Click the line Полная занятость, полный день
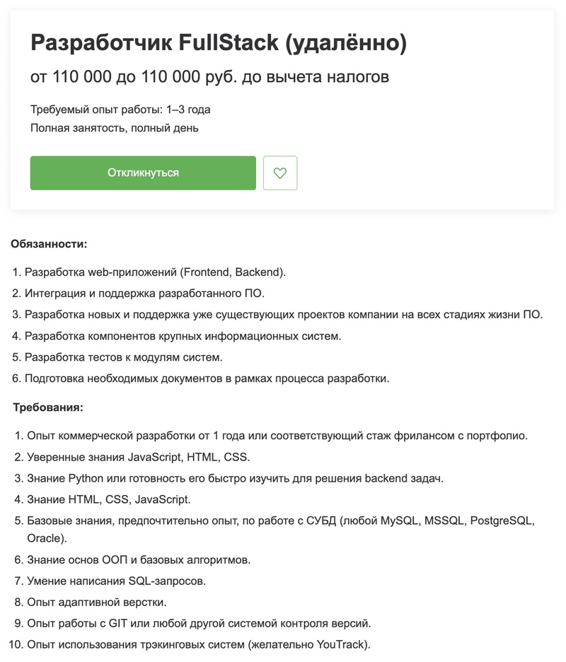Image resolution: width=566 pixels, height=662 pixels. (x=114, y=129)
